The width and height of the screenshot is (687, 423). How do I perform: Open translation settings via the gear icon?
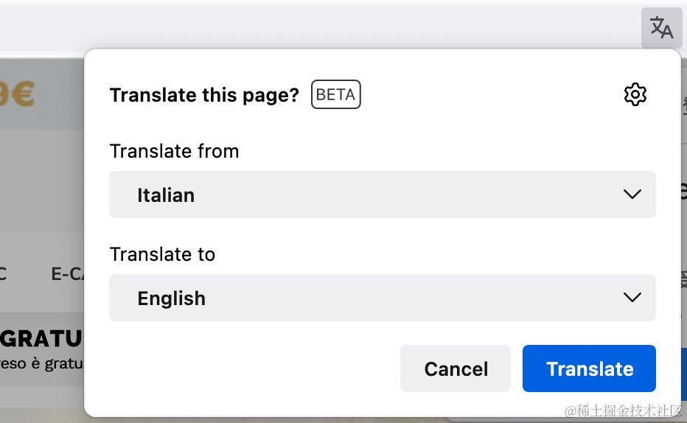pyautogui.click(x=635, y=94)
